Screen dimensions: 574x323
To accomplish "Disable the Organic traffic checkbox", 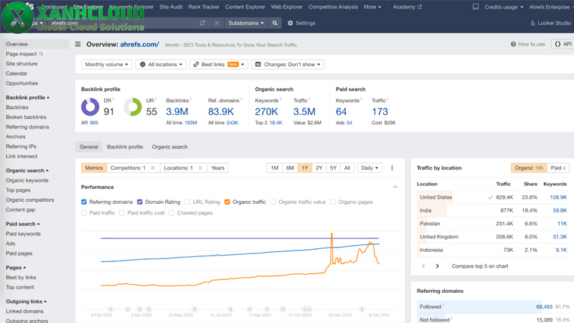I will pyautogui.click(x=227, y=202).
